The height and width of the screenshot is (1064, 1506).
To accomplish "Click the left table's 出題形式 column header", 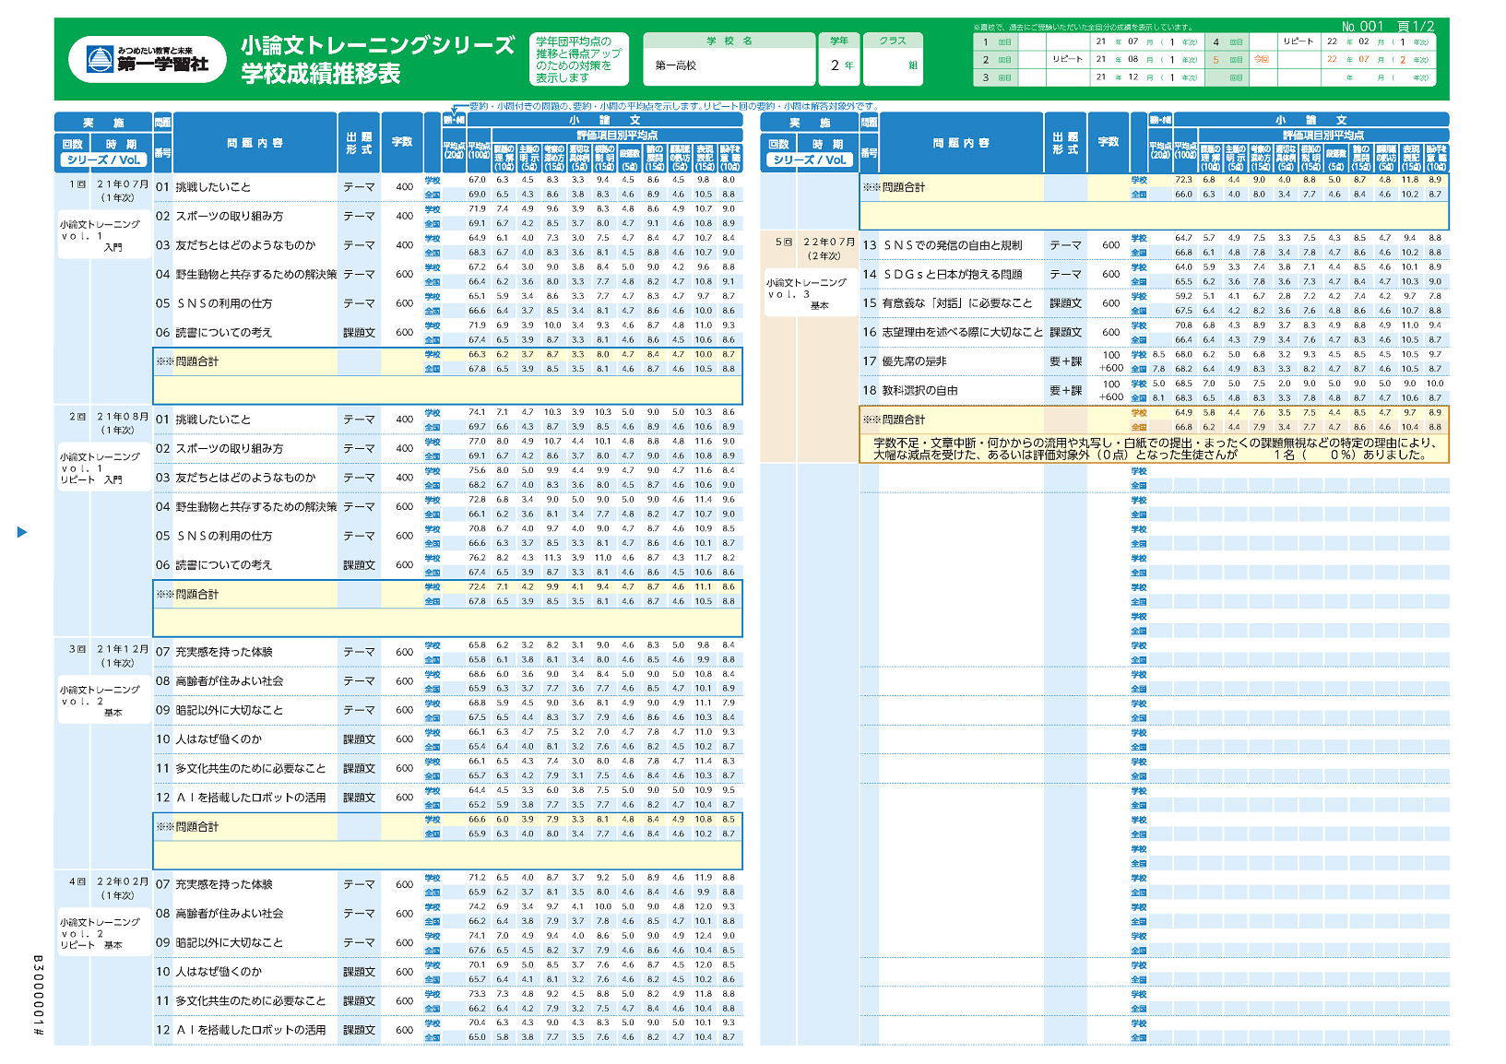I will pyautogui.click(x=359, y=143).
